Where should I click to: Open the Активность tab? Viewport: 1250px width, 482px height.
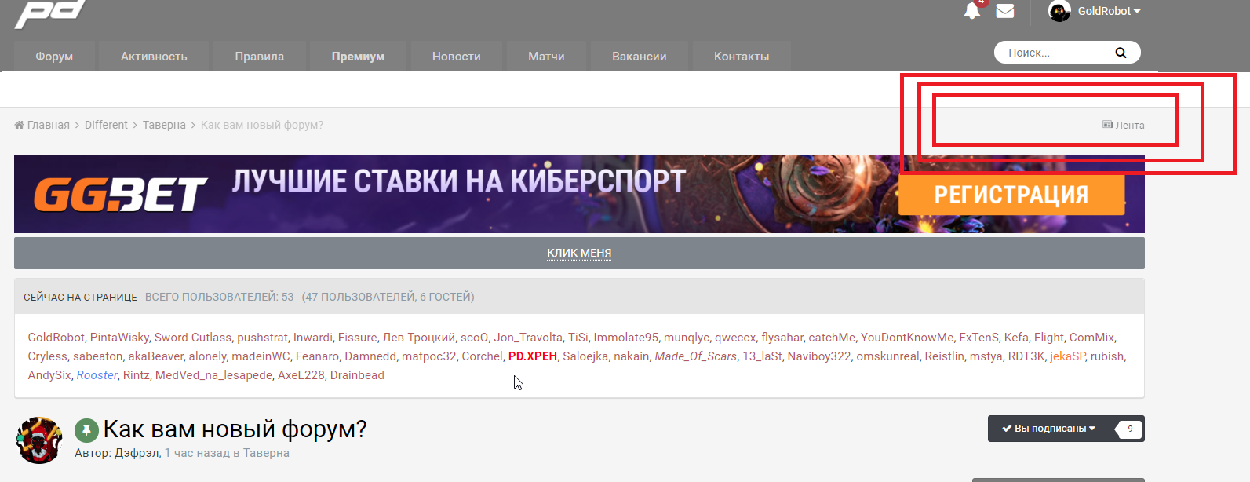(x=154, y=57)
